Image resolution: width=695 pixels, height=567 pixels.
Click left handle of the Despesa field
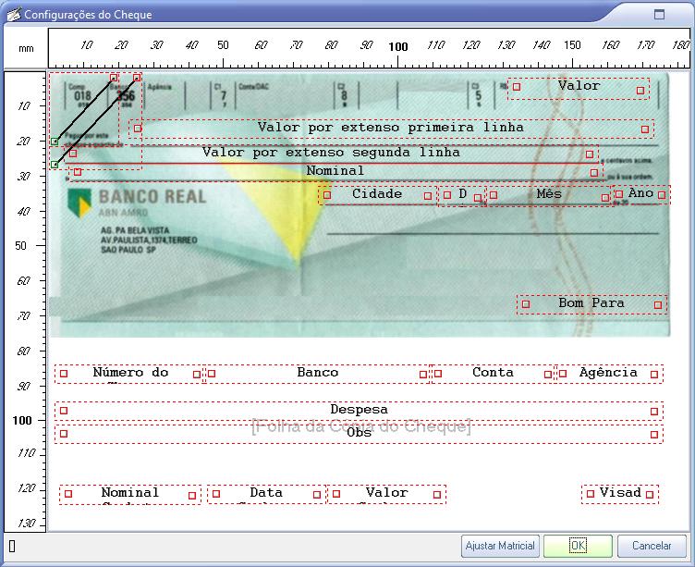(64, 410)
